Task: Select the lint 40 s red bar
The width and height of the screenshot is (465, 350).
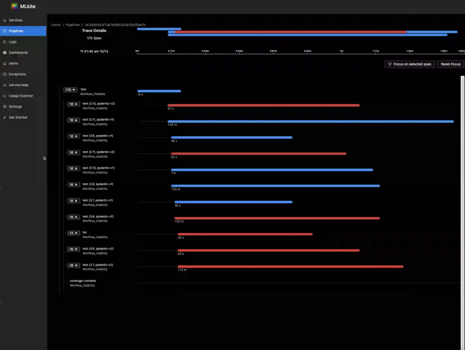Action: coord(245,234)
